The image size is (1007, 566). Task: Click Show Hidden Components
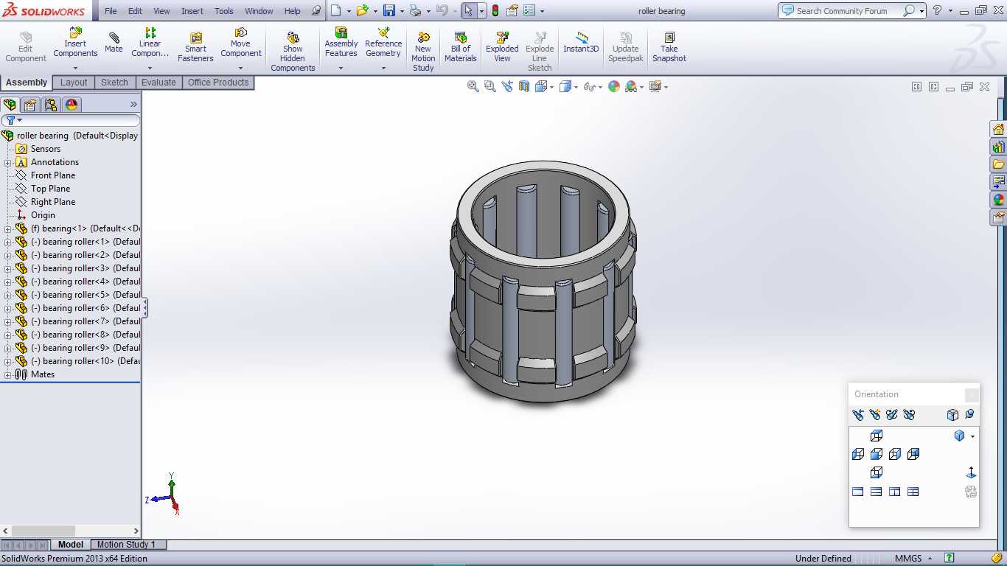click(293, 52)
